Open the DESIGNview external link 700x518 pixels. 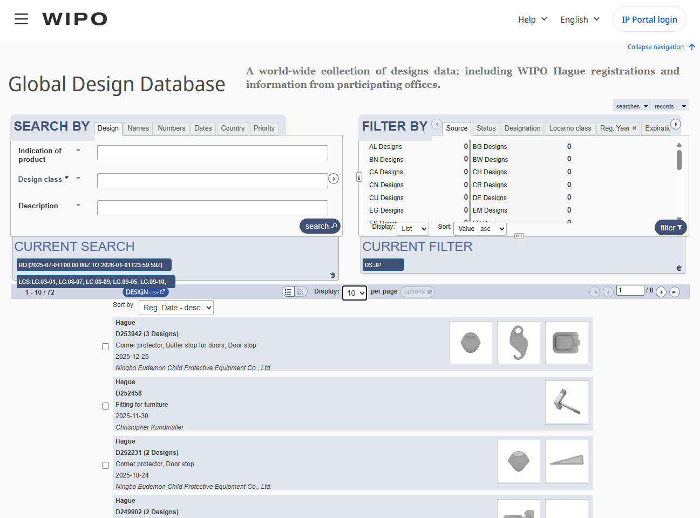pyautogui.click(x=146, y=292)
